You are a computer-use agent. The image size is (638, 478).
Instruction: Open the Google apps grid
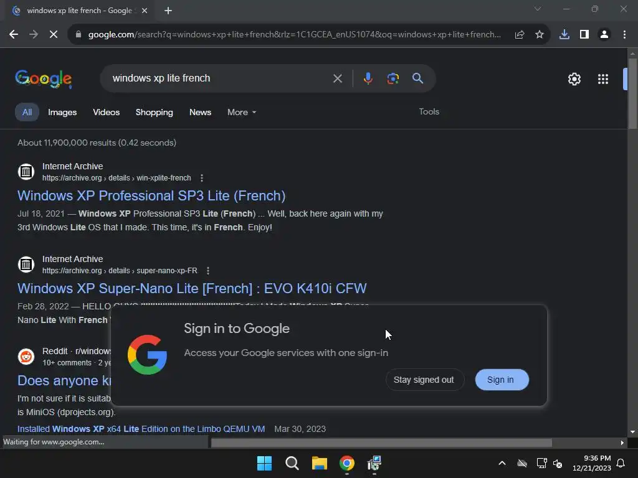click(603, 79)
